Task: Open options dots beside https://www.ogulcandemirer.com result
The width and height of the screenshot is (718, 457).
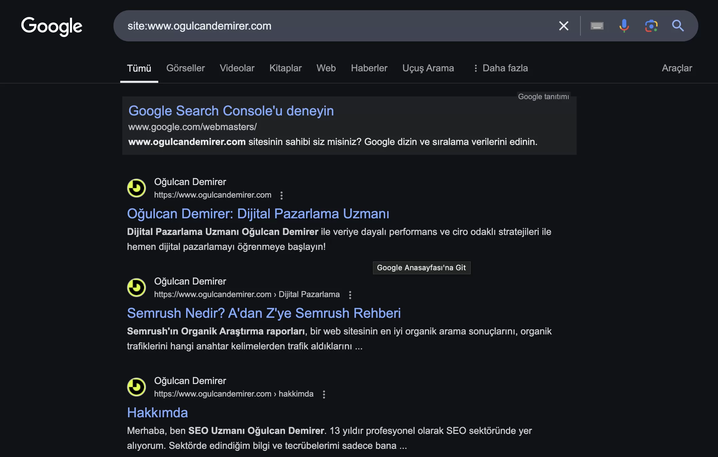Action: (x=282, y=195)
